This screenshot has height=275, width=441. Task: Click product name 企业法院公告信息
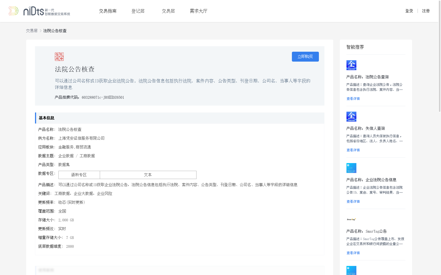(x=381, y=180)
